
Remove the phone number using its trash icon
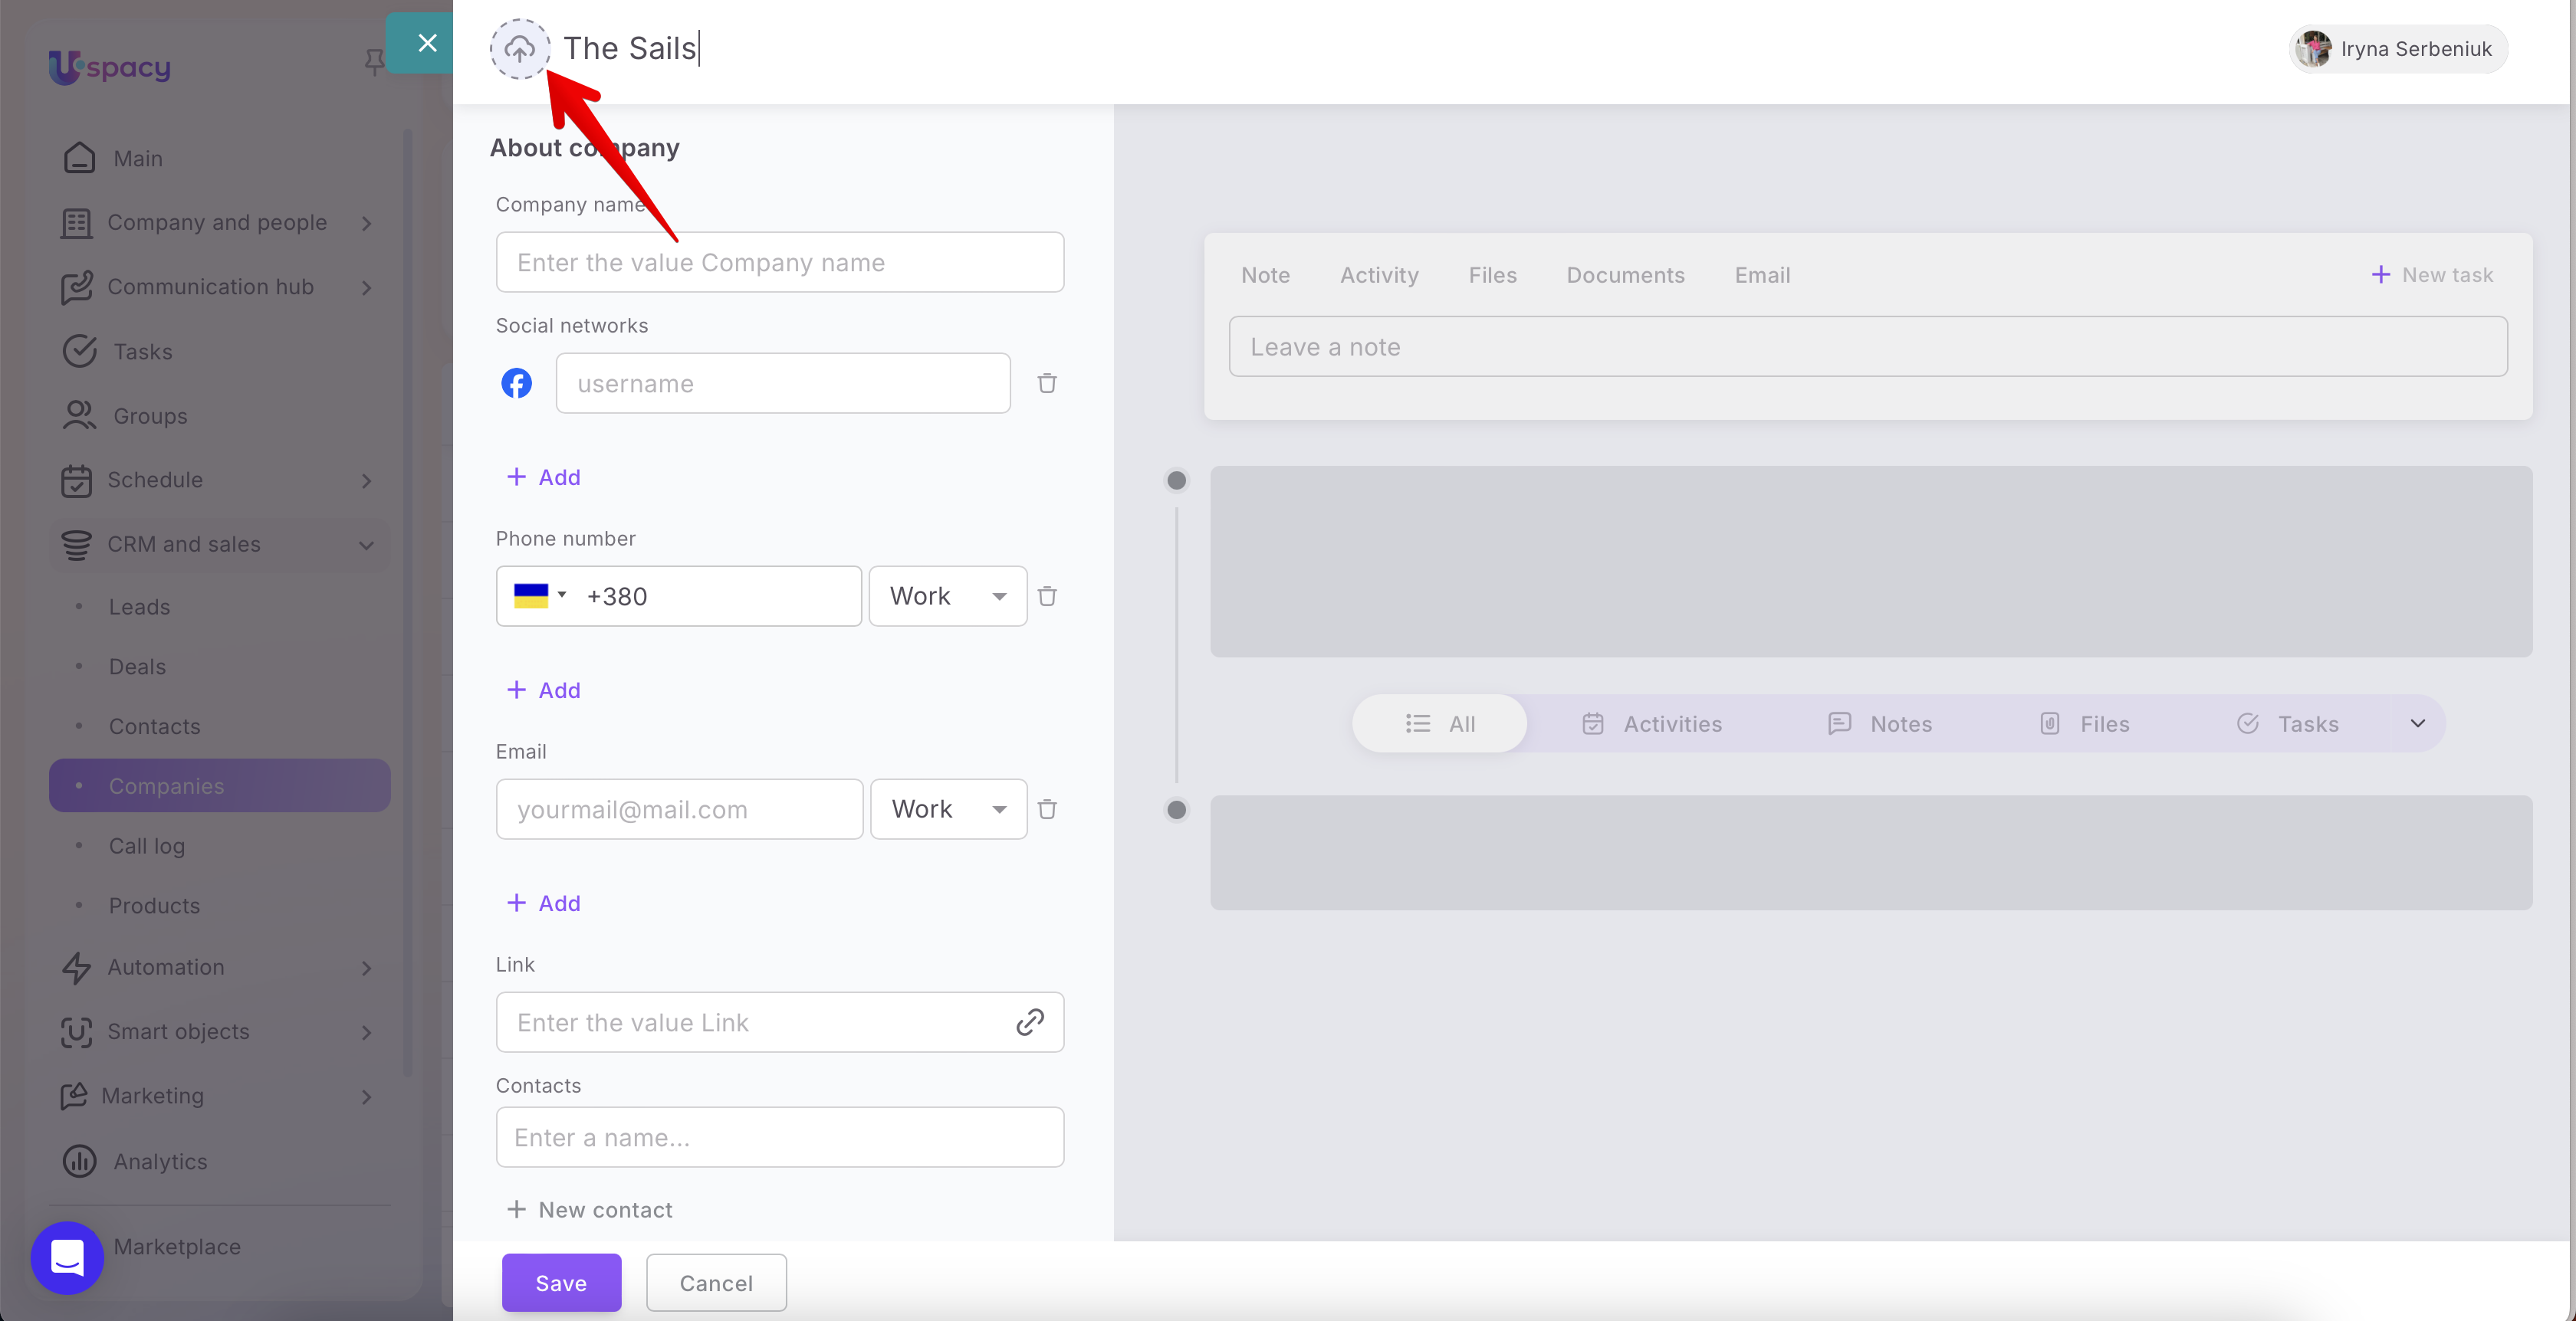click(1047, 597)
